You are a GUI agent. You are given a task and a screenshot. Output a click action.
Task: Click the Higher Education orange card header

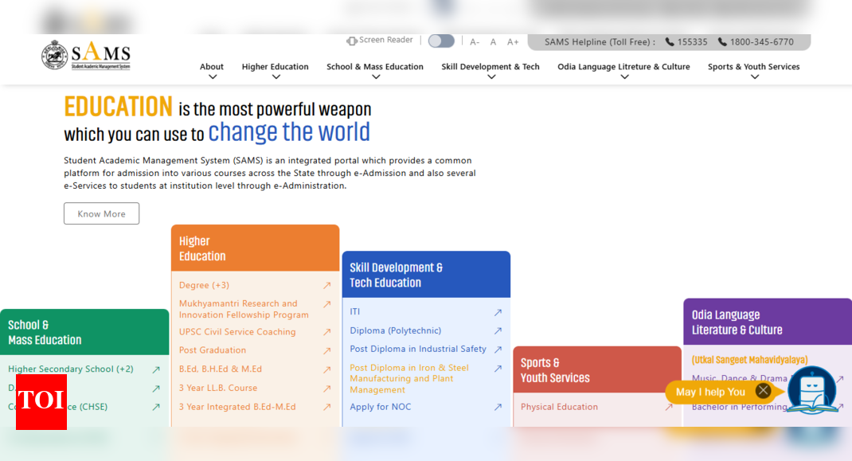tap(256, 248)
